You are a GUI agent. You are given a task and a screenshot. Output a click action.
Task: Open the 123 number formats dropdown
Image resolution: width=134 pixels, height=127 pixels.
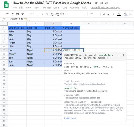pyautogui.click(x=63, y=14)
